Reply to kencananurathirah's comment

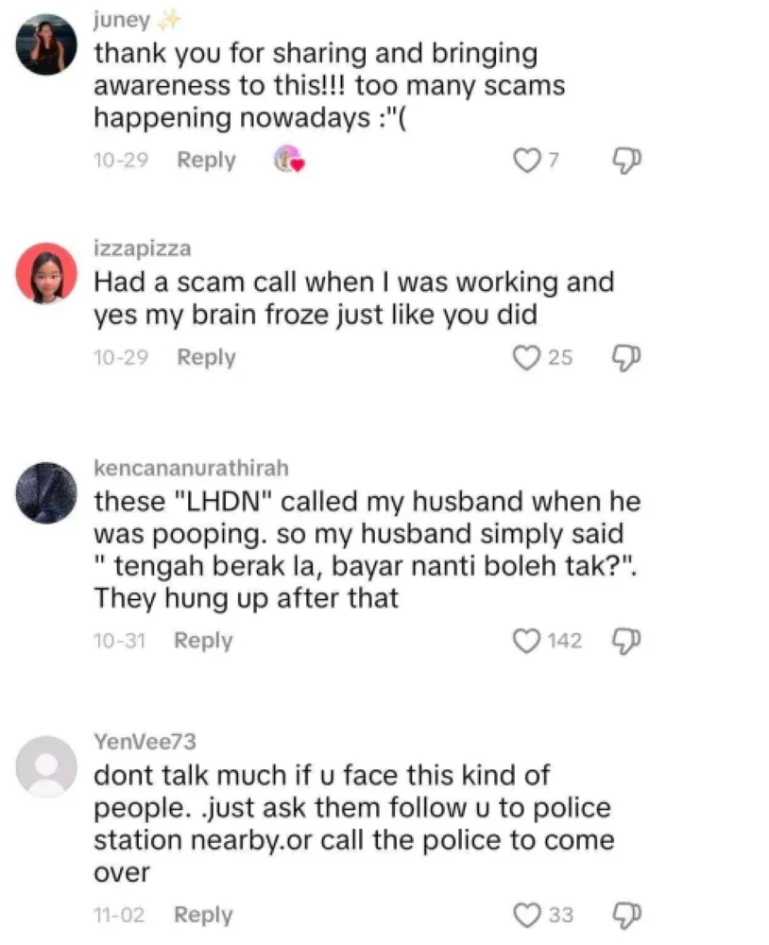point(203,641)
